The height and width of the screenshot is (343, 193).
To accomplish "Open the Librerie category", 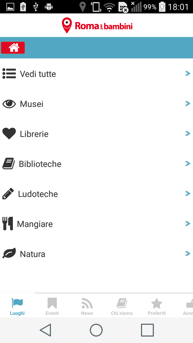I will click(34, 134).
